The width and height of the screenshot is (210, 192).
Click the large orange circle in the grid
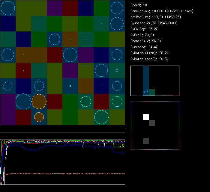point(39,102)
